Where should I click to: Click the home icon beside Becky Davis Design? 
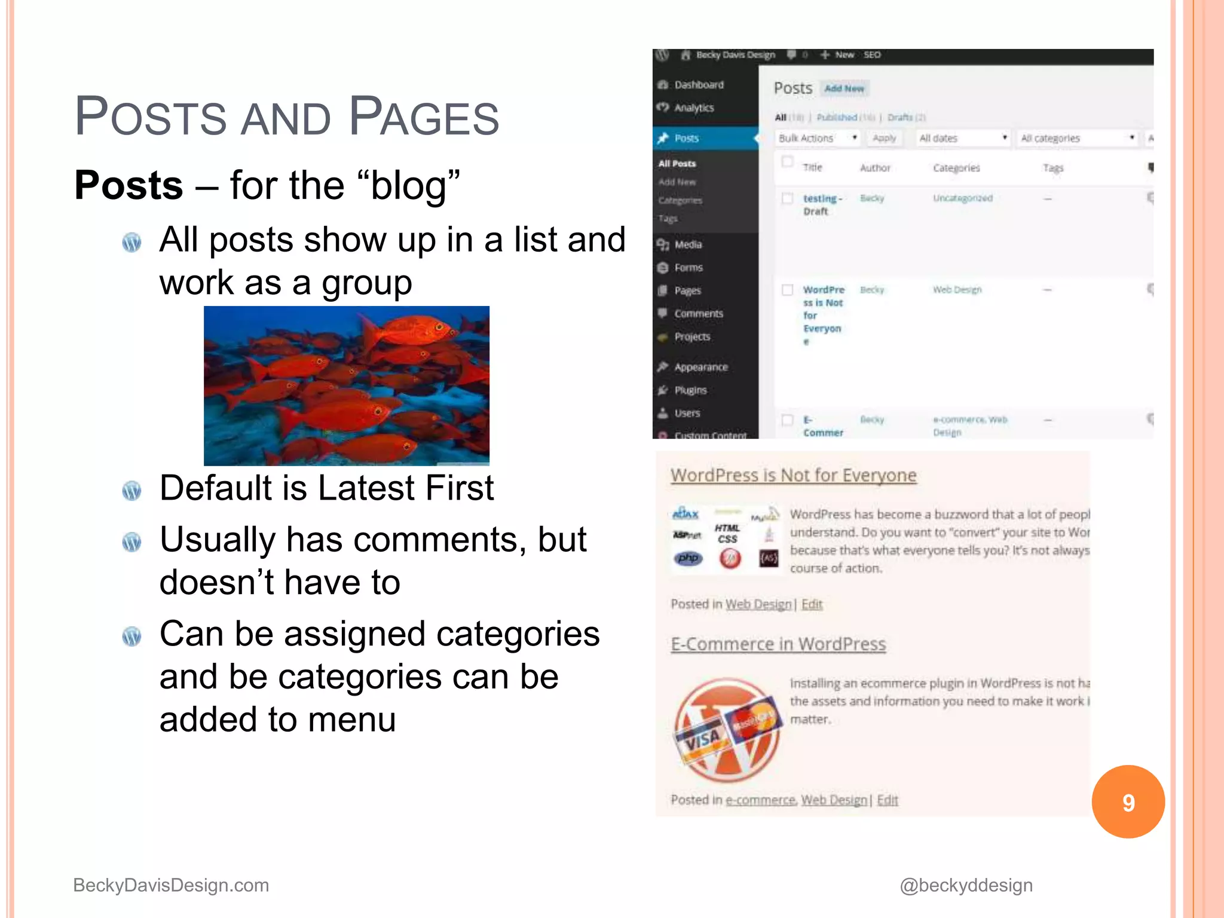tap(686, 55)
